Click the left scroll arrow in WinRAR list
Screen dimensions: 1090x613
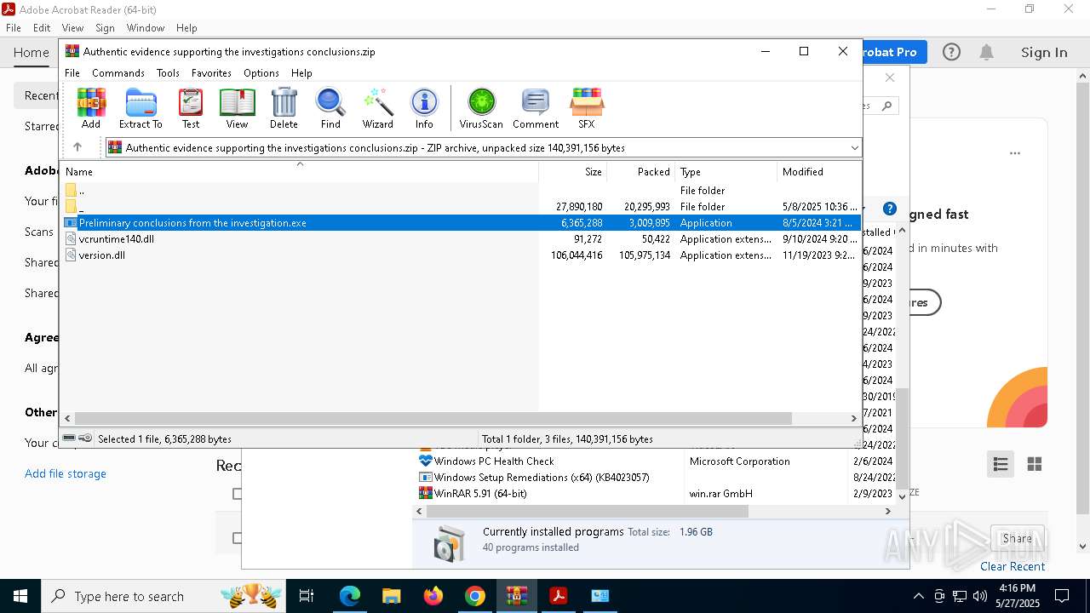[67, 418]
